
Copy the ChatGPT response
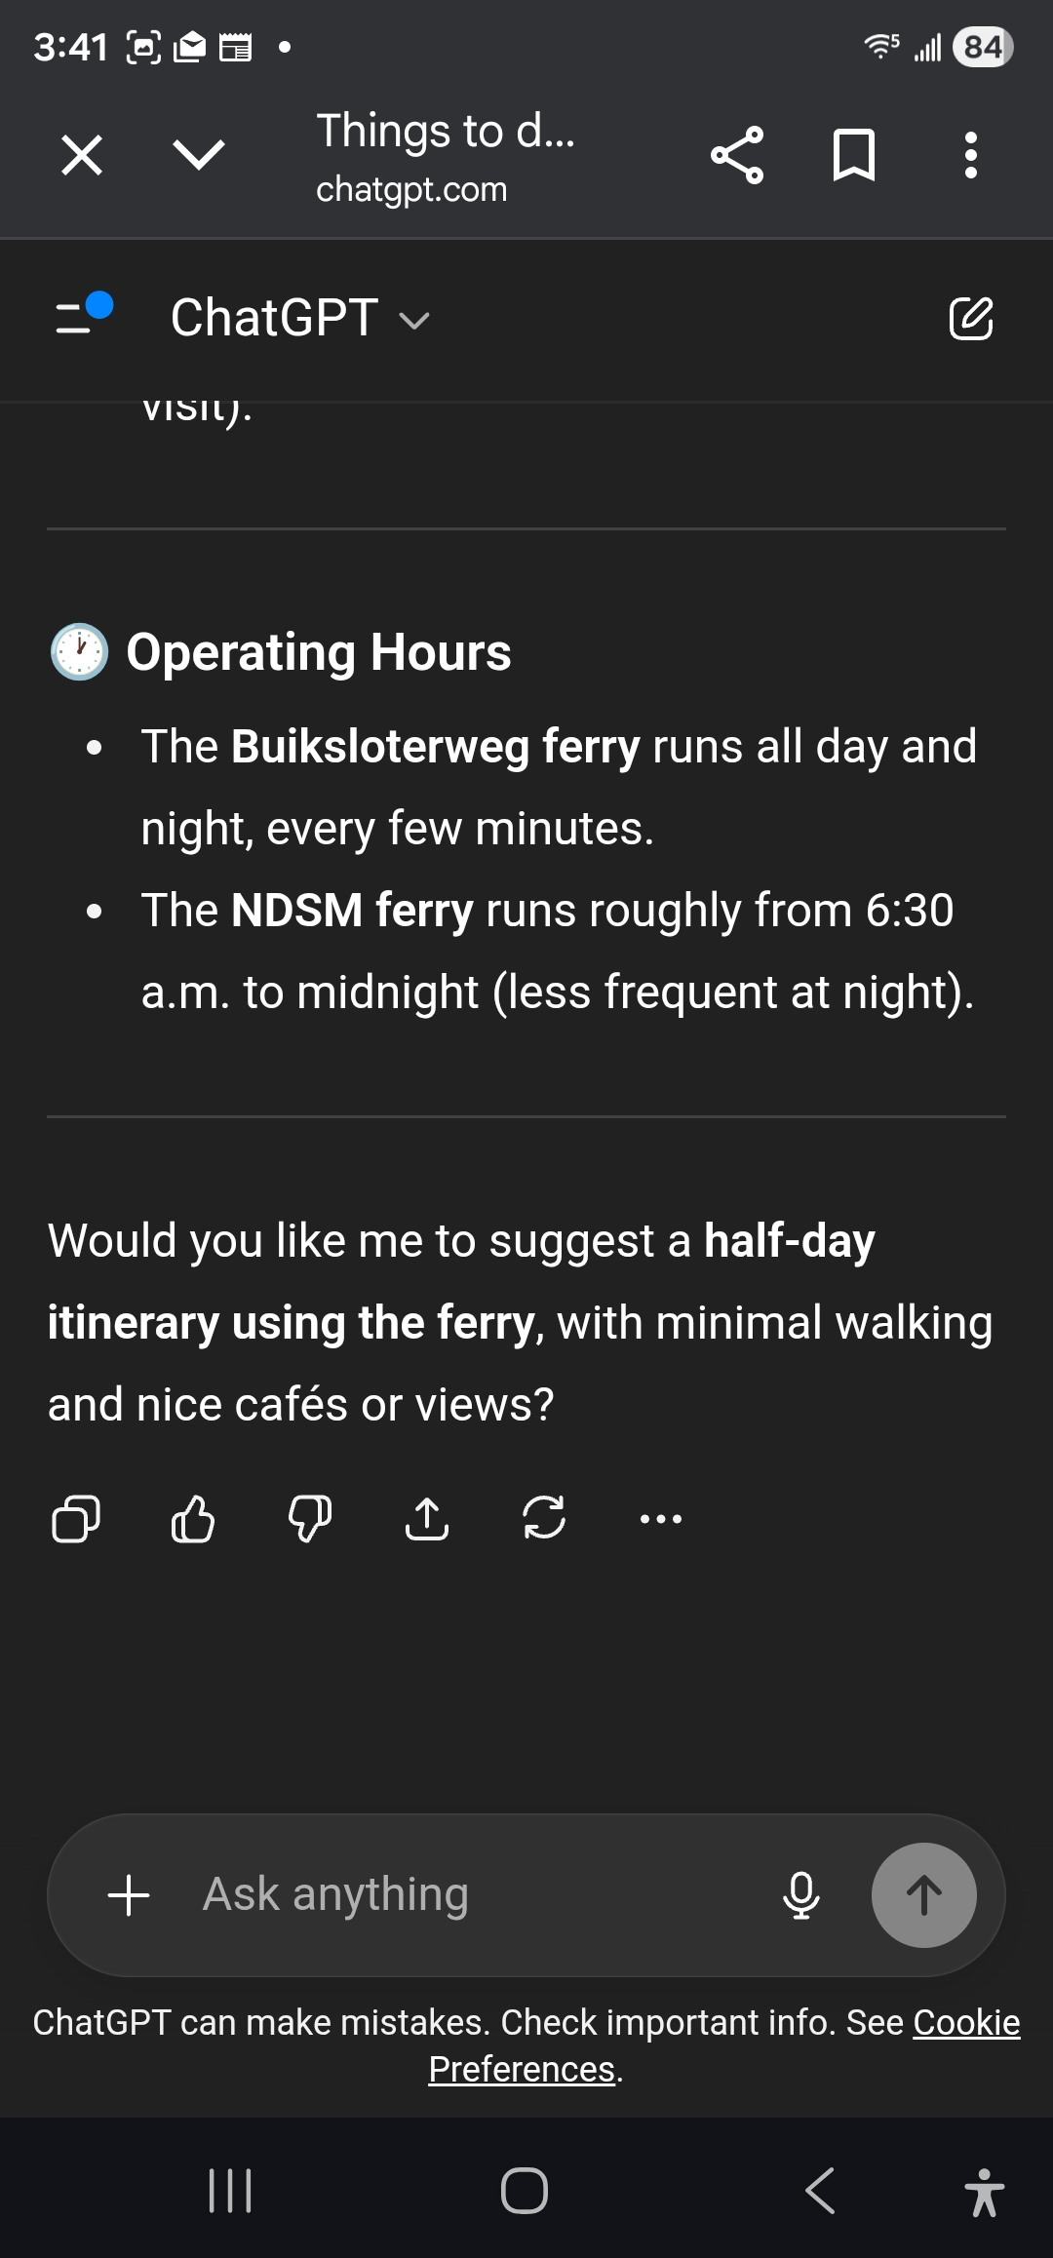75,1519
